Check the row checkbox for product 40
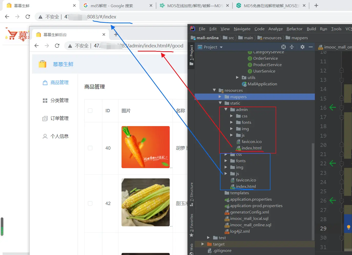 [90, 148]
